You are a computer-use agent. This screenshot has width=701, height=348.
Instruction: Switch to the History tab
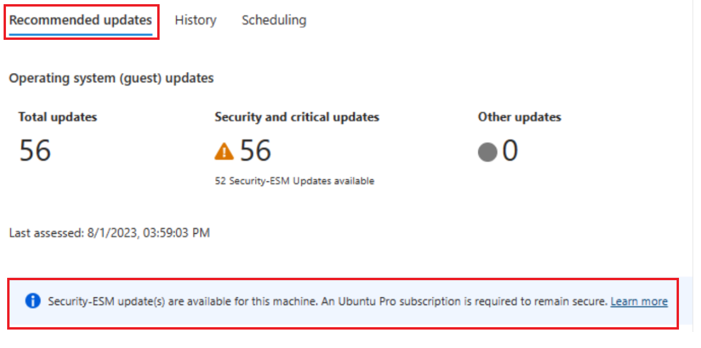click(195, 20)
